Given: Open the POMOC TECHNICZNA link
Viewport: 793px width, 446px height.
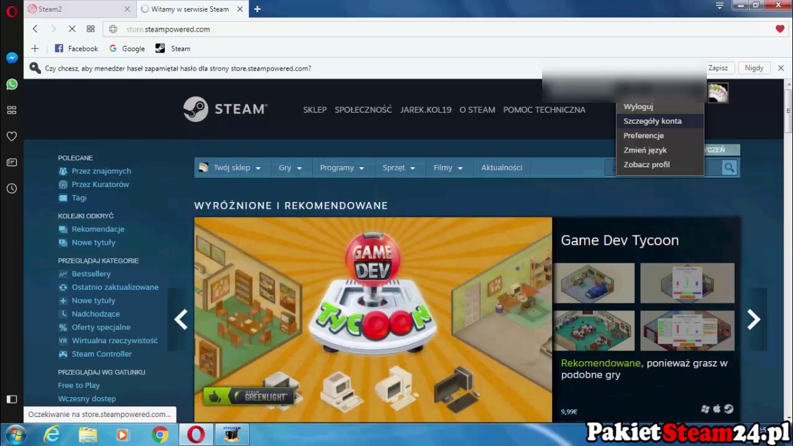Looking at the screenshot, I should [x=544, y=110].
